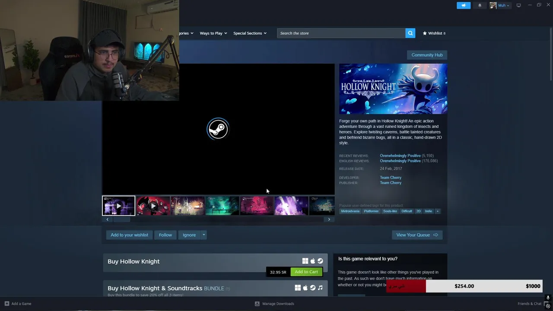Image resolution: width=553 pixels, height=311 pixels.
Task: Play the second red trailer thumbnail
Action: 153,206
